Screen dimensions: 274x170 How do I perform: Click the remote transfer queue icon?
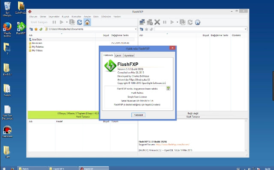(183, 22)
